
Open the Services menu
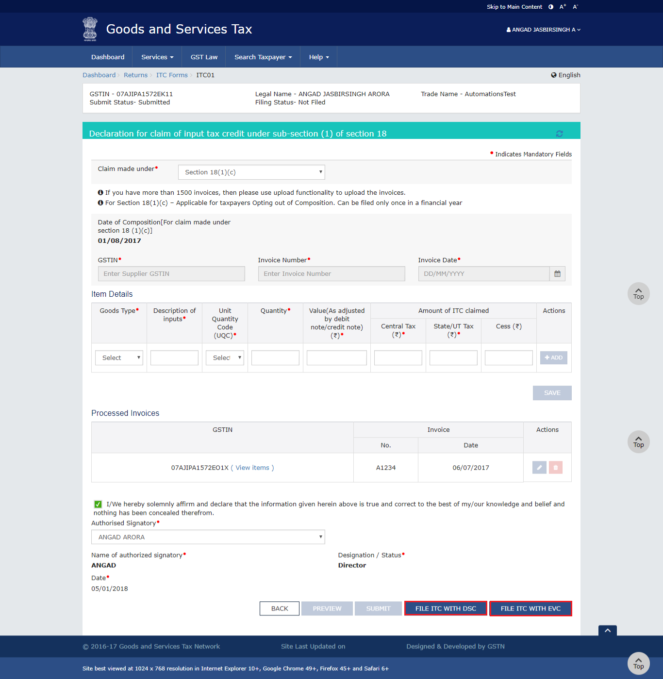[156, 57]
